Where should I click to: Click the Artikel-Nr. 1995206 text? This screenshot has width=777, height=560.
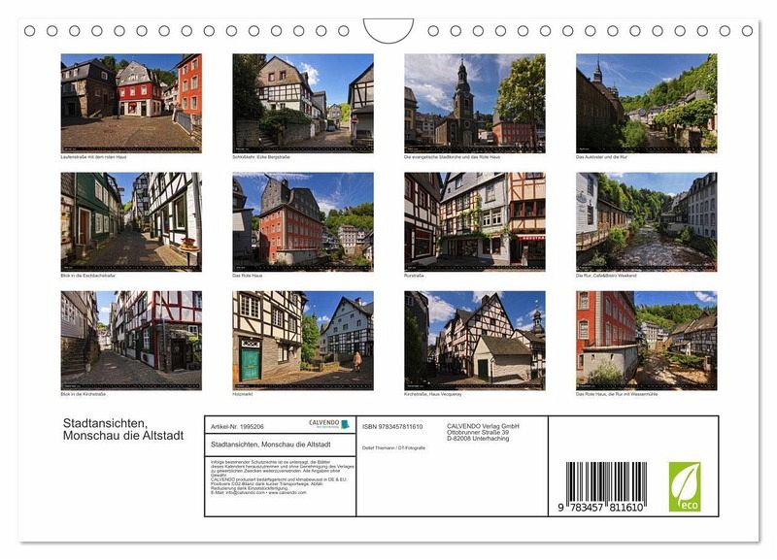pos(237,425)
